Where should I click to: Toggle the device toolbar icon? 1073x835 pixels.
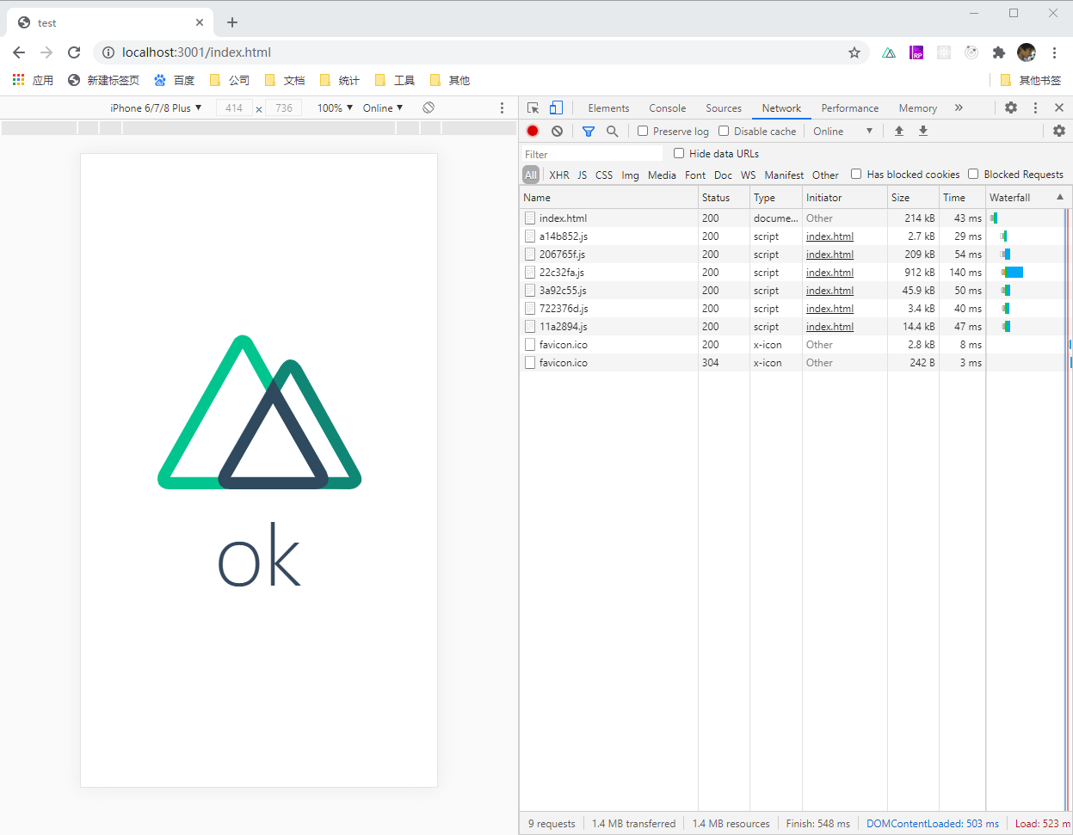click(557, 108)
